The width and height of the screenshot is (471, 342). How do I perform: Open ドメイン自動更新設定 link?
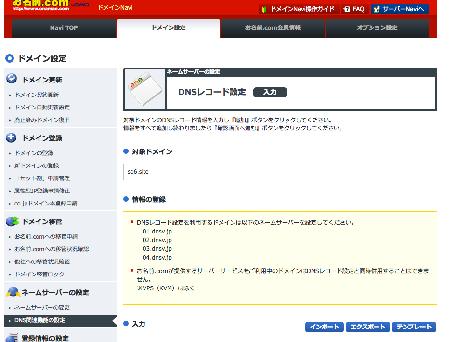[x=42, y=108]
